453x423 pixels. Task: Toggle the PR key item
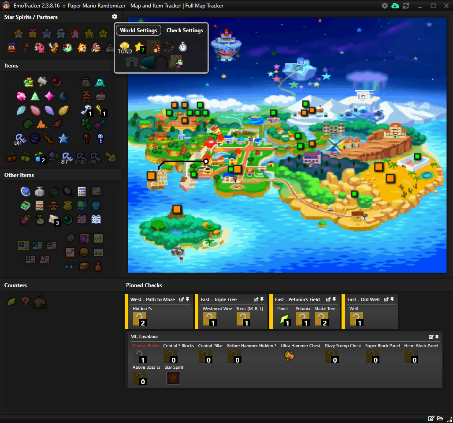point(95,158)
